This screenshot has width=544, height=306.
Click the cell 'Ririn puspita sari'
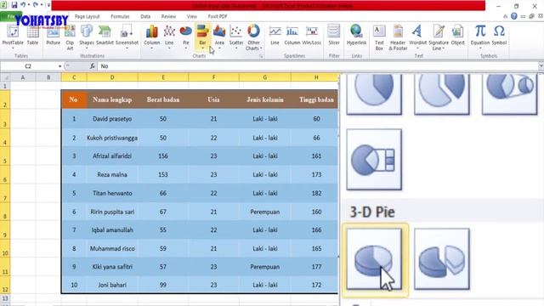coord(112,212)
